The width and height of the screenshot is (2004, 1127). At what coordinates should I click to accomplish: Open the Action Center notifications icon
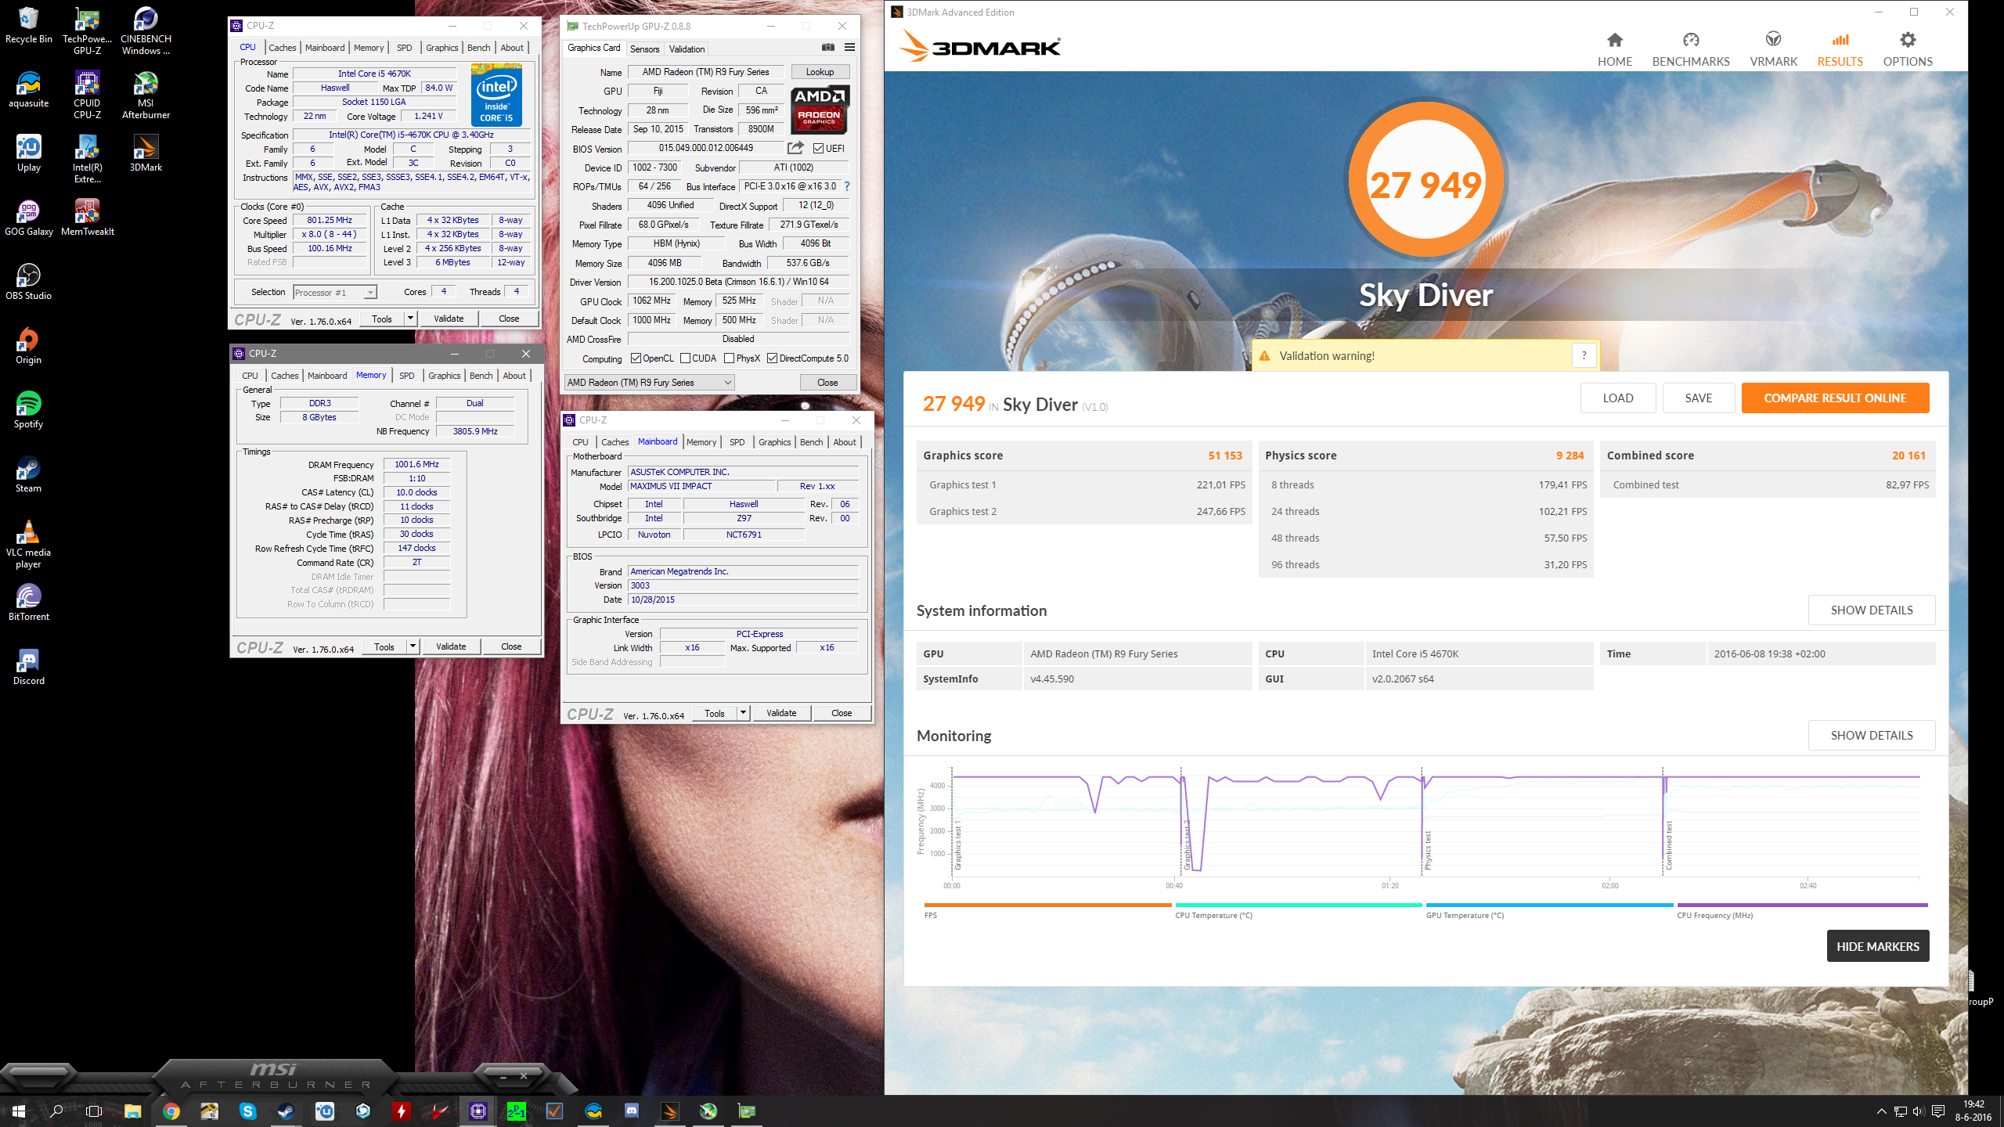pos(1937,1111)
